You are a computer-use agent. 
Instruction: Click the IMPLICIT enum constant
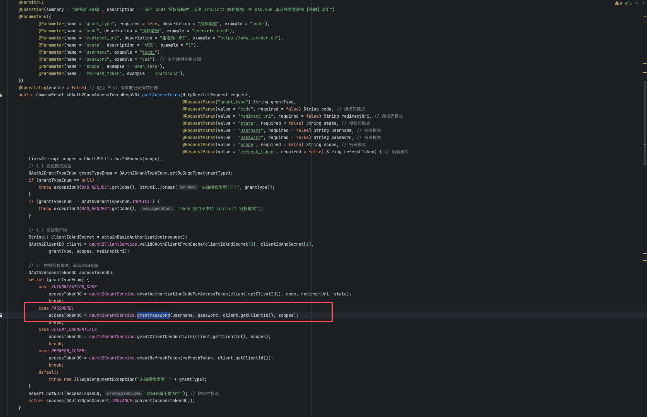click(x=142, y=202)
